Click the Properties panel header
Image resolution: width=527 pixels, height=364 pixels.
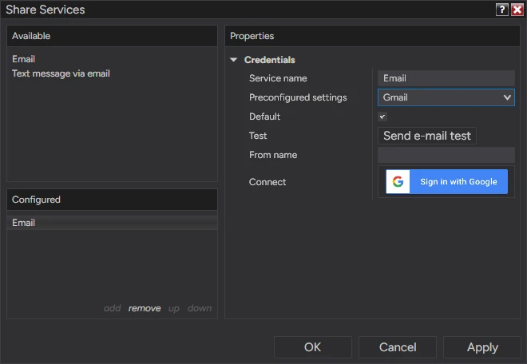click(372, 36)
